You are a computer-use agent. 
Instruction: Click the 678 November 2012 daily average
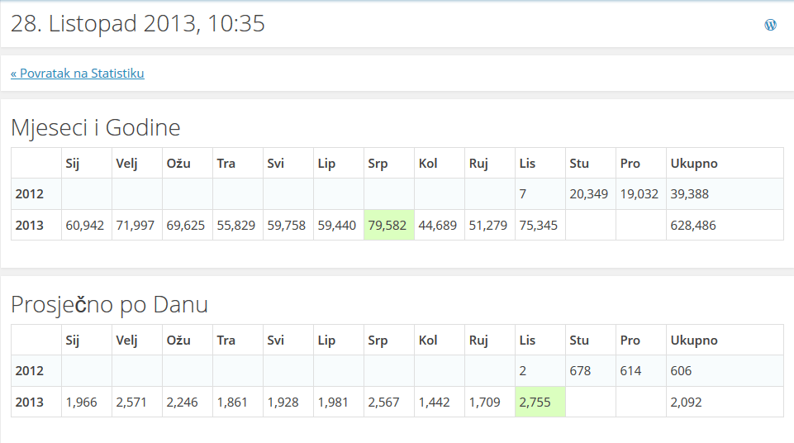[580, 371]
